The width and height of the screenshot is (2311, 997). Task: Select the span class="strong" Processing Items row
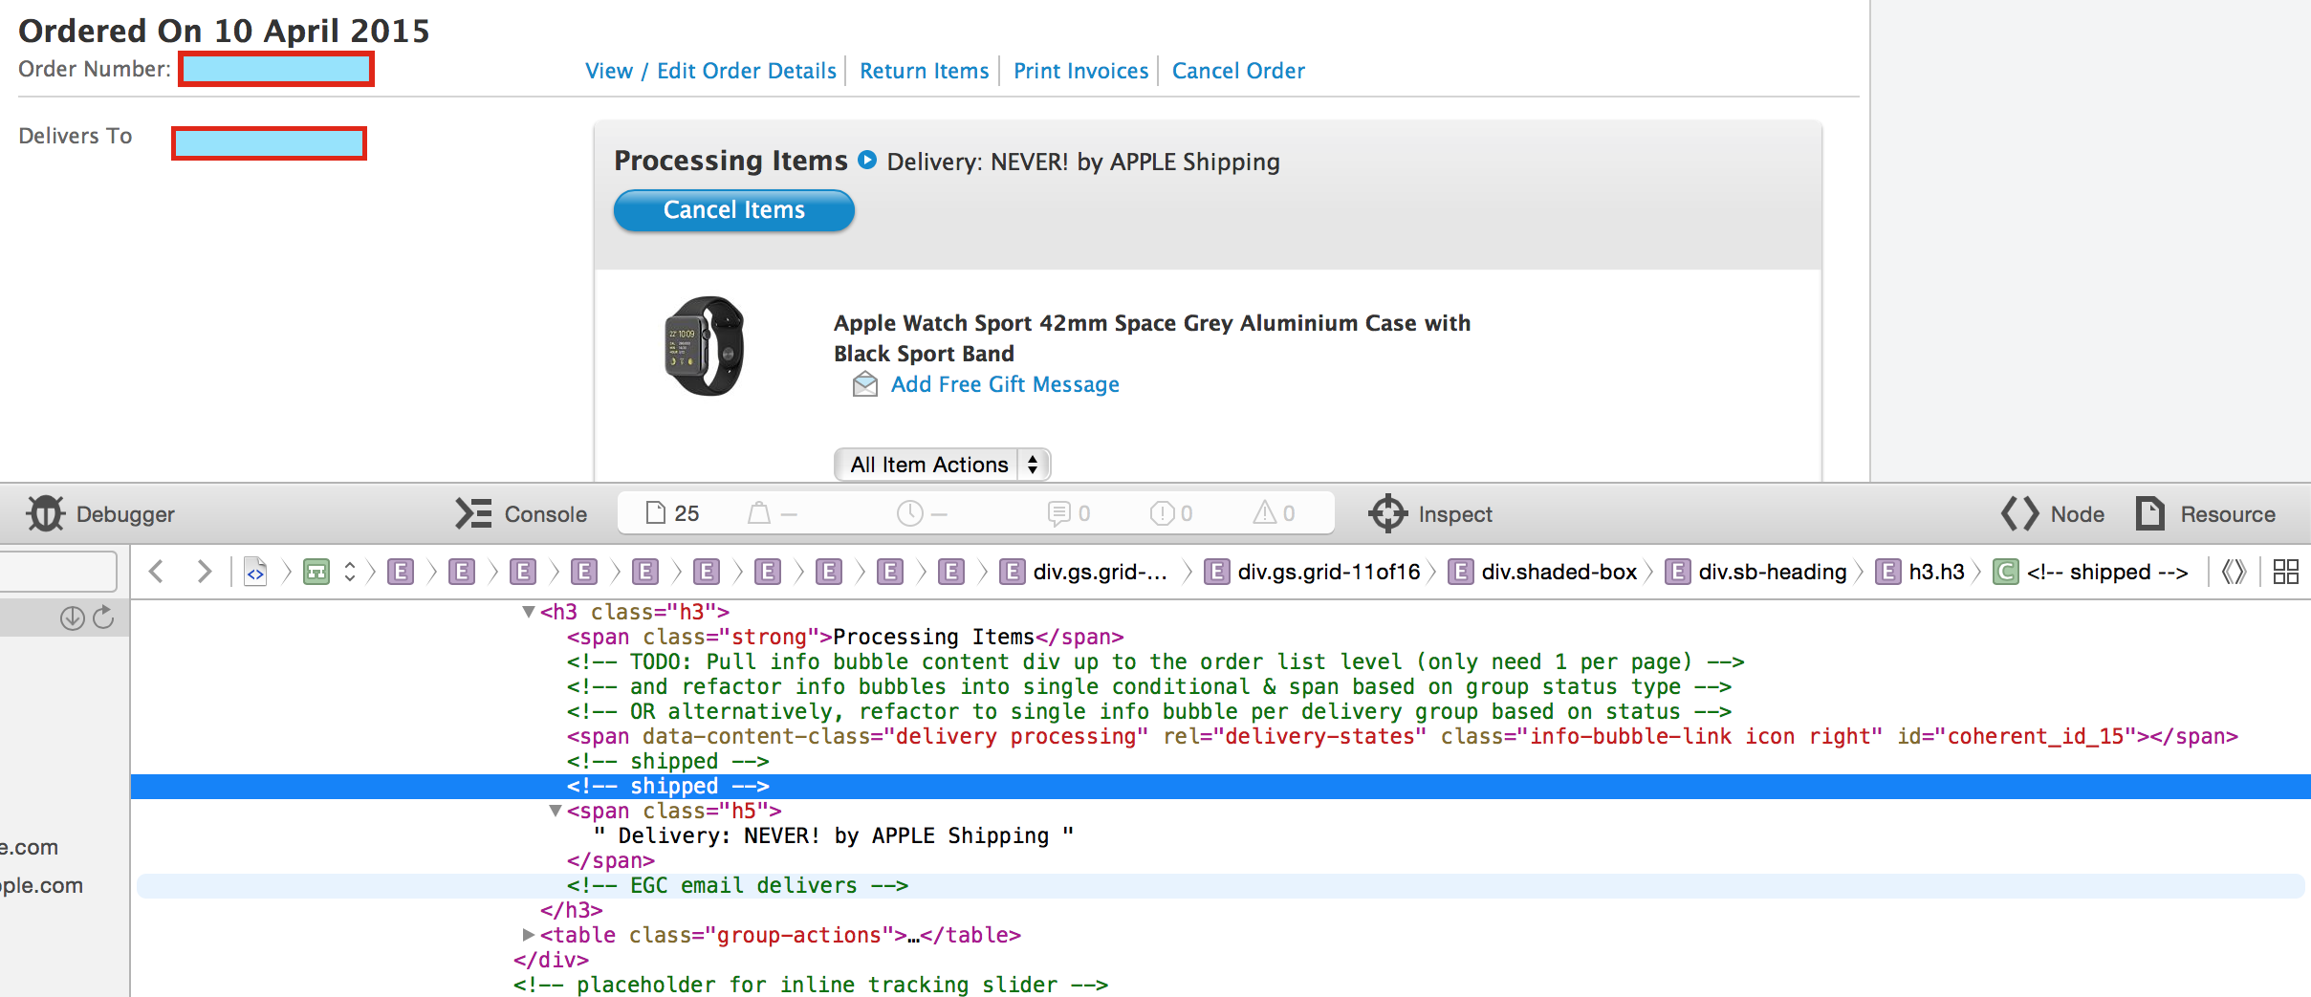(x=845, y=637)
